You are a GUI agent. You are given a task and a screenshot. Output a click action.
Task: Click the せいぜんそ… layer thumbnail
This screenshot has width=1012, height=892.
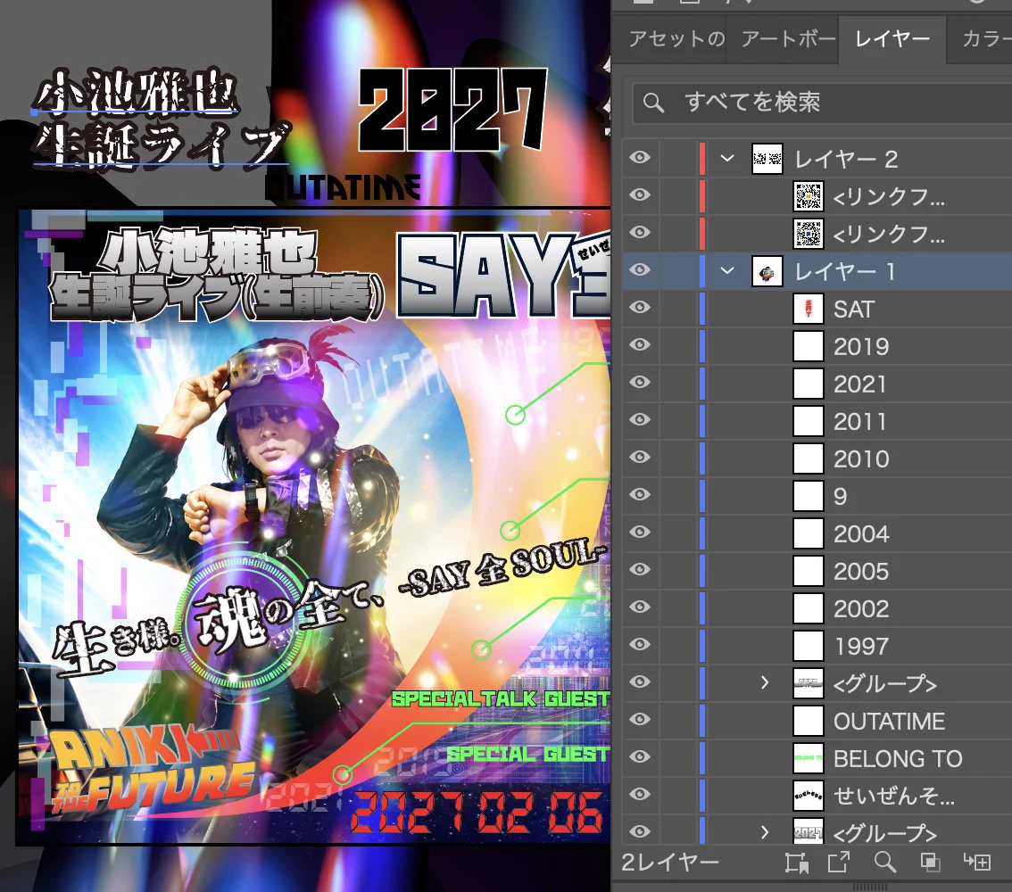[x=808, y=796]
